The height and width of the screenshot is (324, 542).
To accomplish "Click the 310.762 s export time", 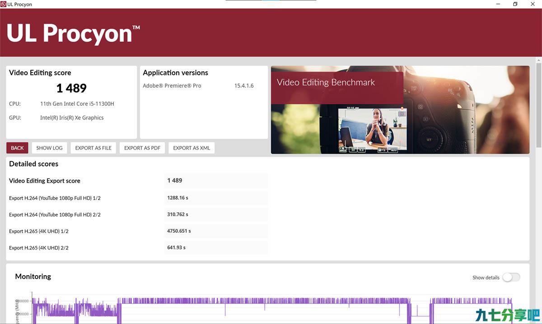I will click(x=178, y=215).
